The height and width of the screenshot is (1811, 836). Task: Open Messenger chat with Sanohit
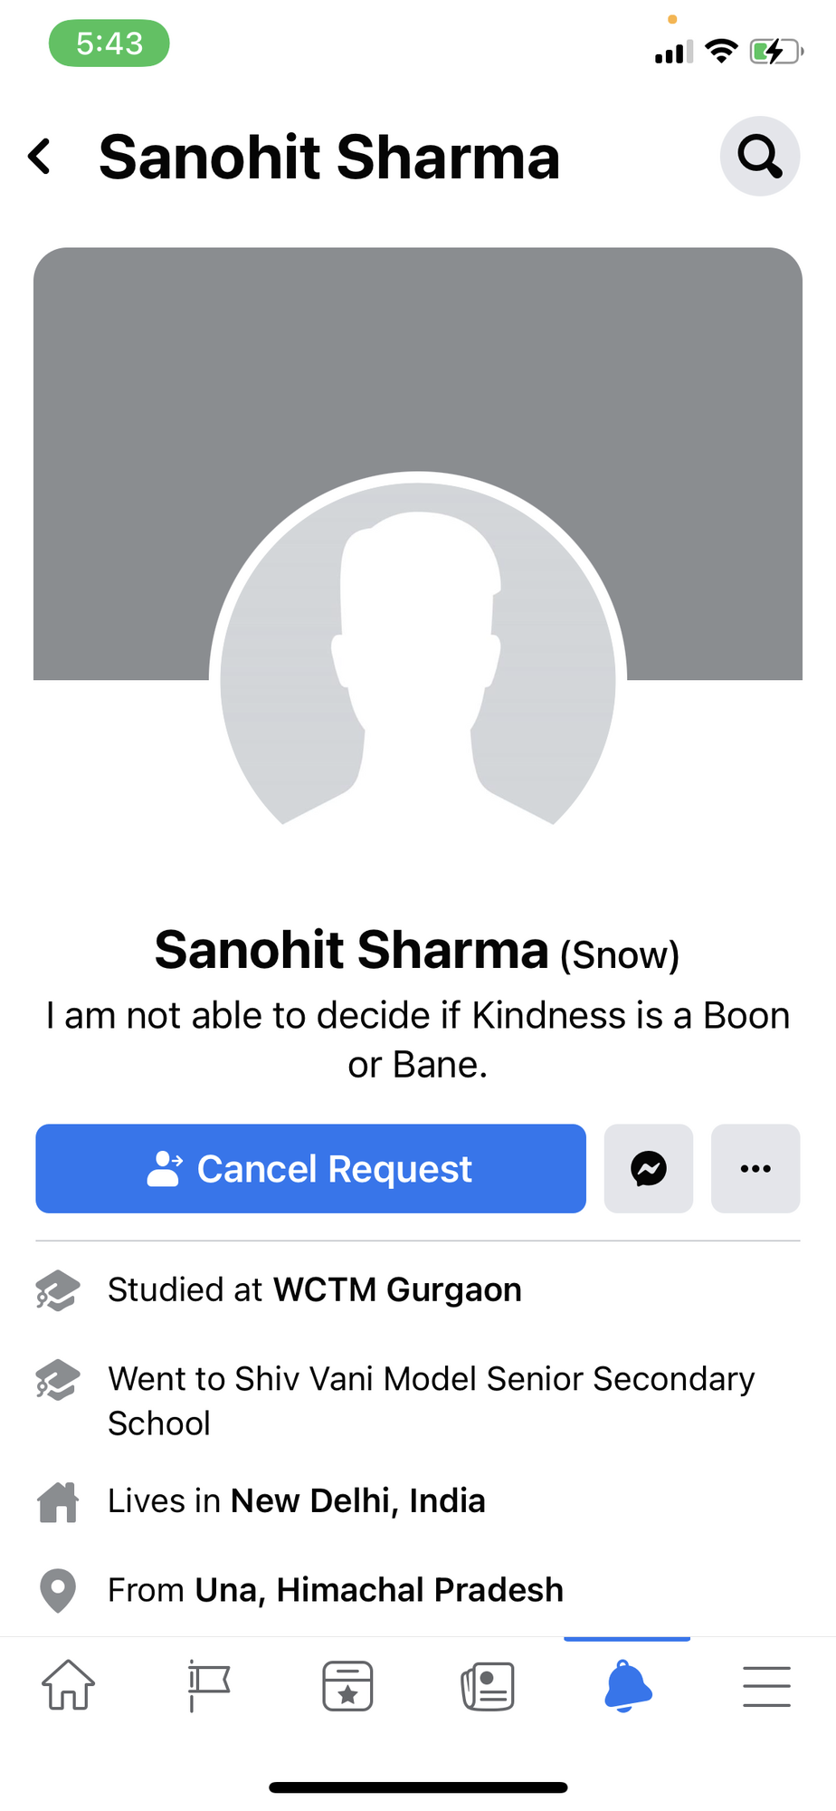coord(649,1168)
